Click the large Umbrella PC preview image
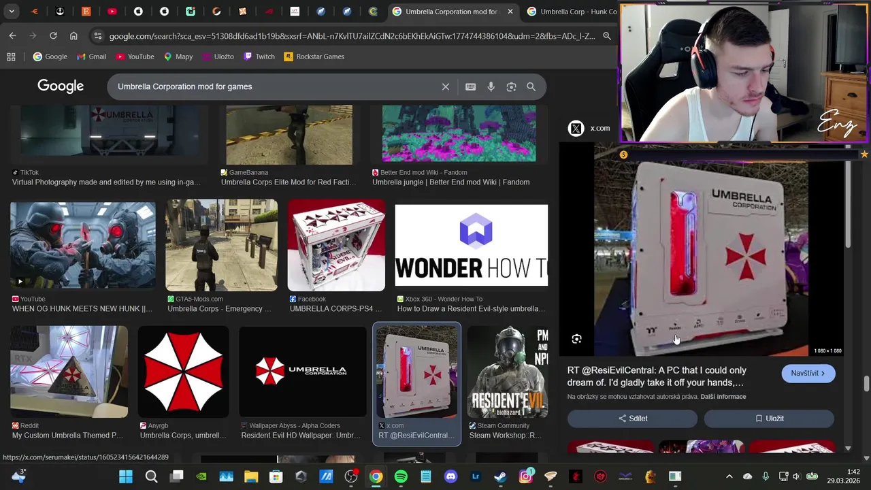The image size is (871, 490). pyautogui.click(x=701, y=249)
